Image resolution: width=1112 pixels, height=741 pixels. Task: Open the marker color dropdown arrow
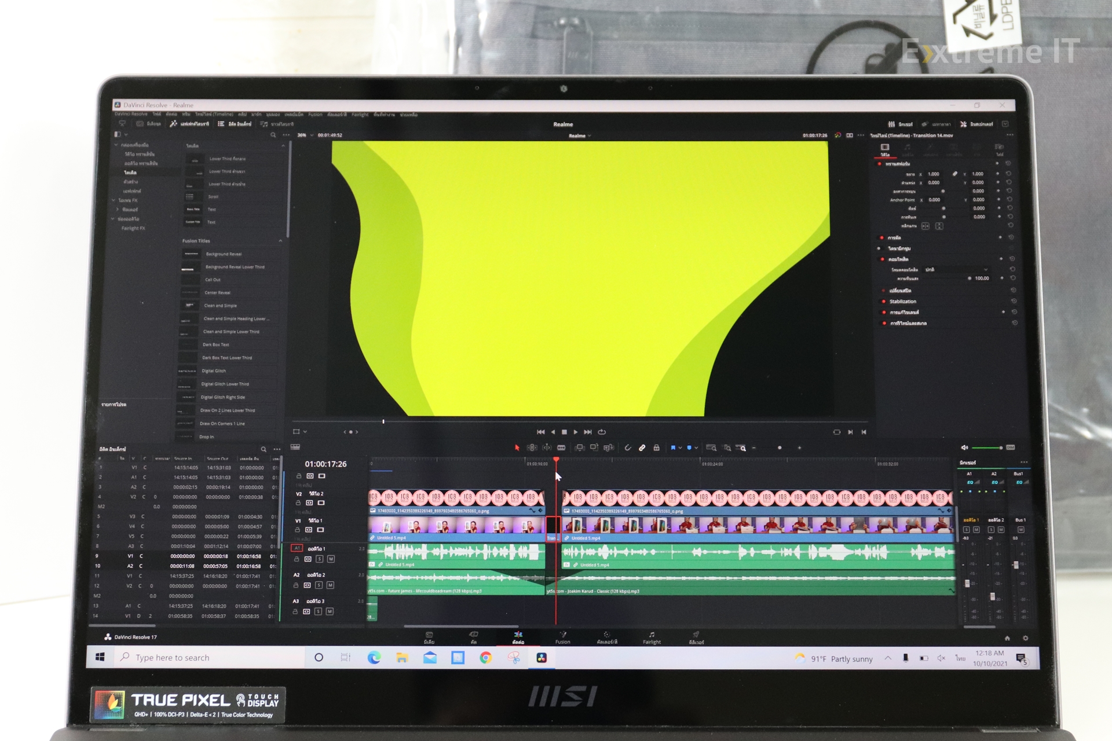[696, 448]
